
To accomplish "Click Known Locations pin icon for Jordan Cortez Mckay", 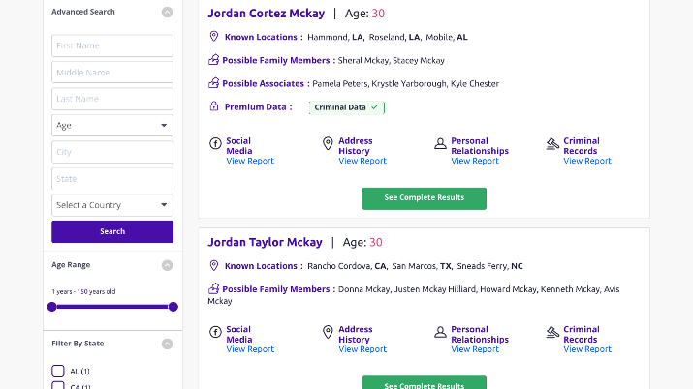I will tap(214, 36).
